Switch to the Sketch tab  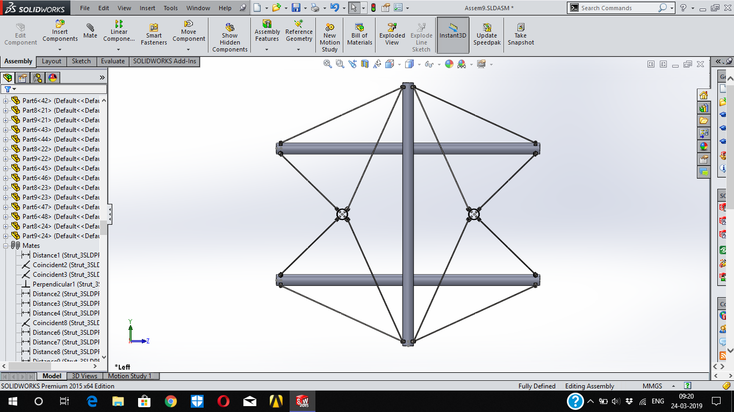point(81,61)
